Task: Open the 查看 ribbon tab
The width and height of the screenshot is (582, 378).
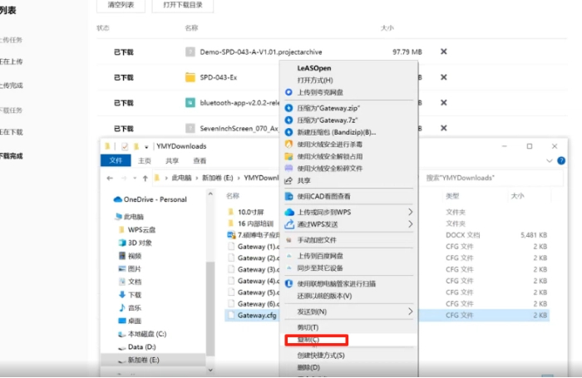Action: (200, 161)
